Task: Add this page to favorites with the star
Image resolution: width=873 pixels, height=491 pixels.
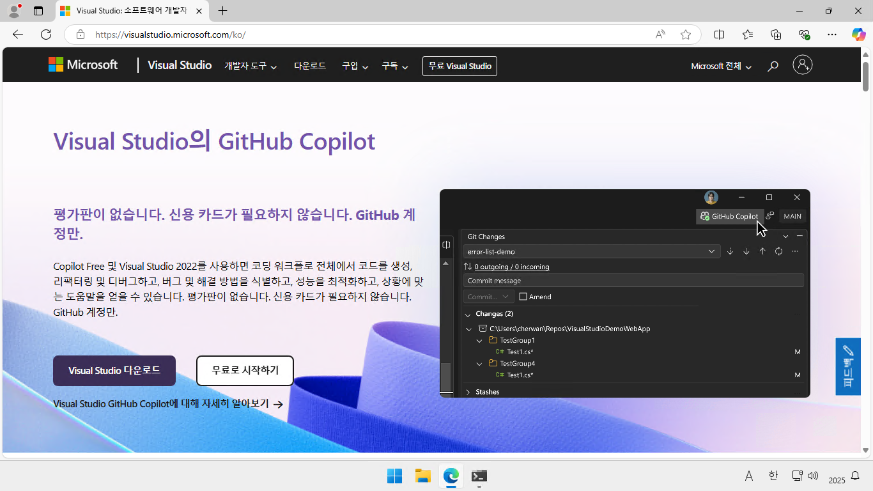Action: (687, 35)
